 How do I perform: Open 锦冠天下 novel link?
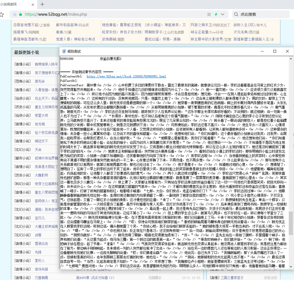coord(41,141)
